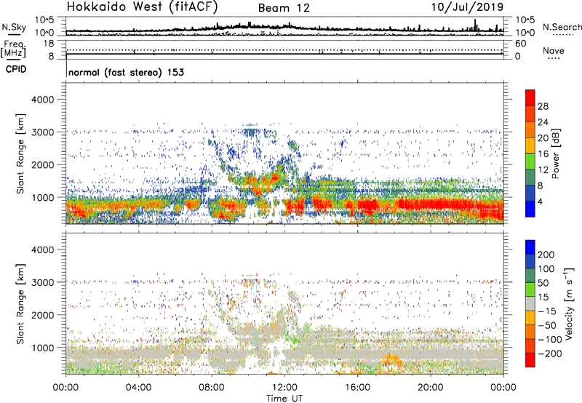Select the "N.Search" legend label
The image size is (582, 403).
point(562,27)
